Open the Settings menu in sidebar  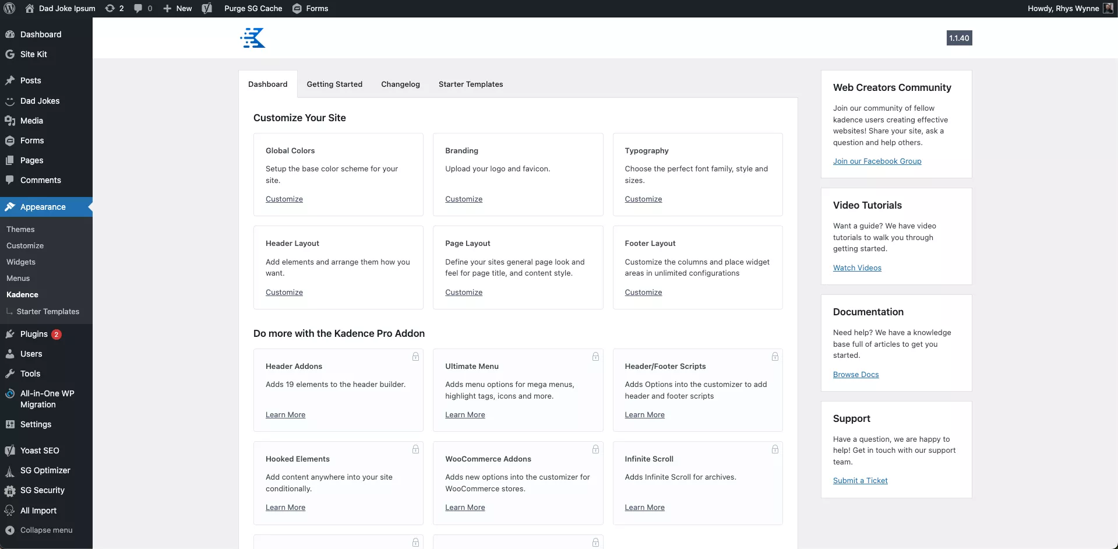(36, 424)
